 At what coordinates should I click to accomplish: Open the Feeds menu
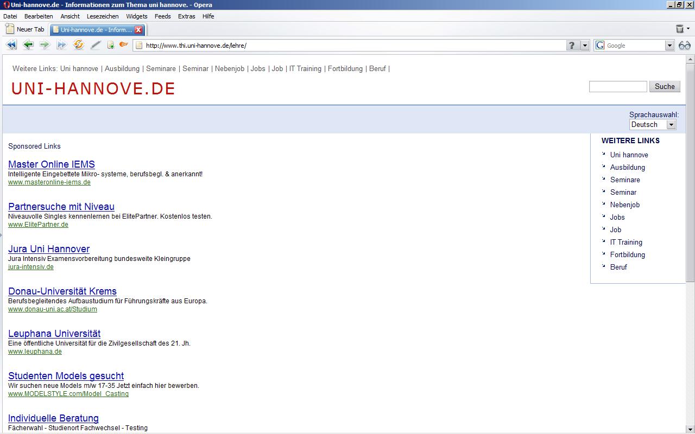click(163, 16)
